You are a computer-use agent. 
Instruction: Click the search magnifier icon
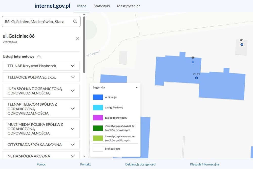click(75, 22)
